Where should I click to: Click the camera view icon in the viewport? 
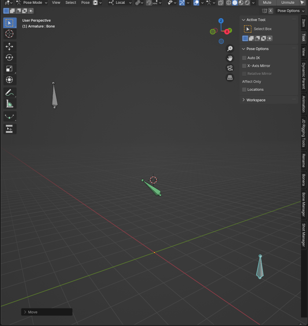point(230,68)
